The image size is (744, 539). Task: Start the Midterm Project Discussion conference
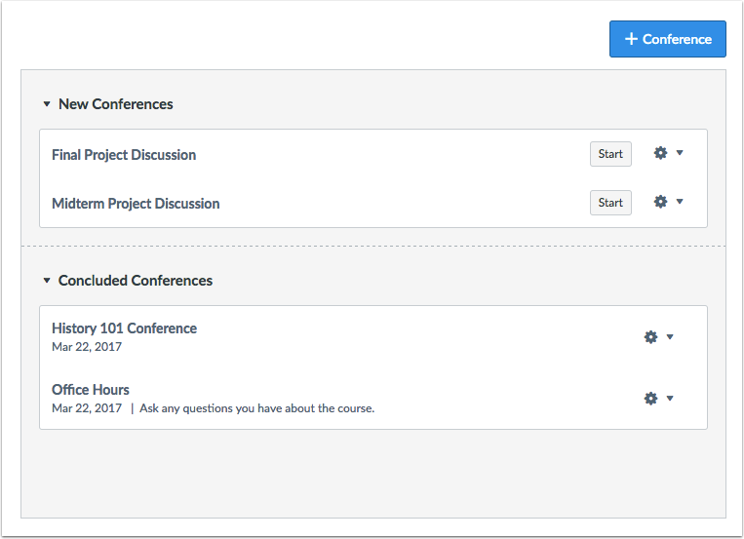[610, 203]
